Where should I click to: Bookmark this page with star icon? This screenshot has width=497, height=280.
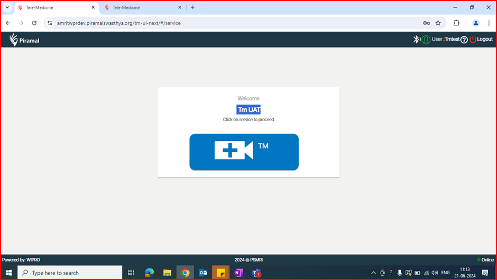[x=438, y=23]
